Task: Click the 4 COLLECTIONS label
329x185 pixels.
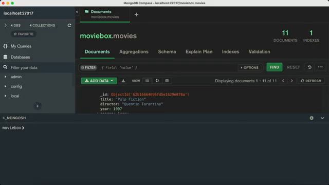Action: pyautogui.click(x=42, y=25)
